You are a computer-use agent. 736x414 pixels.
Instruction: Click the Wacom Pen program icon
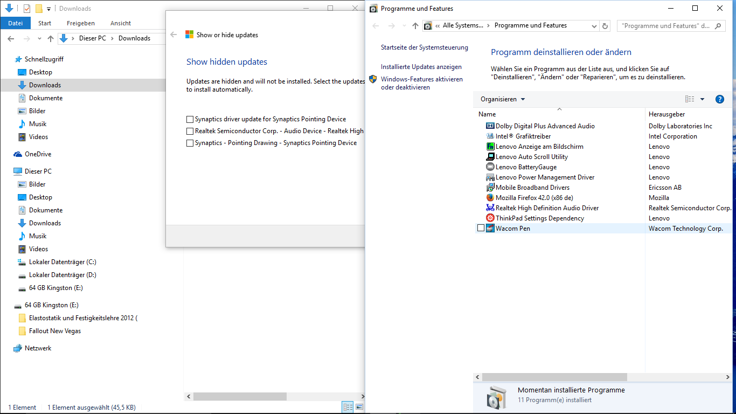(x=490, y=229)
